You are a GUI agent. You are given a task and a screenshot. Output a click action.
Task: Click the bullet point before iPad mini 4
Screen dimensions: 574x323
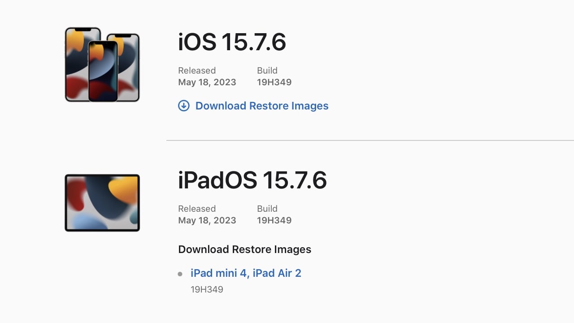click(x=180, y=274)
